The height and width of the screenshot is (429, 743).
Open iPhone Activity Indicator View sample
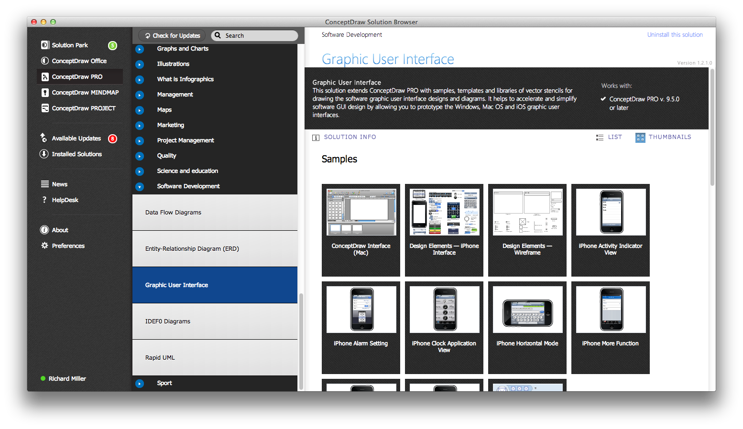(611, 230)
